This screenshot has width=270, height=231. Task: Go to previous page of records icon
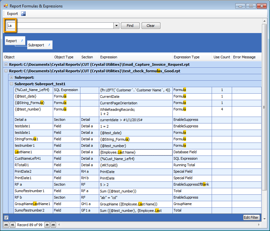point(12,225)
